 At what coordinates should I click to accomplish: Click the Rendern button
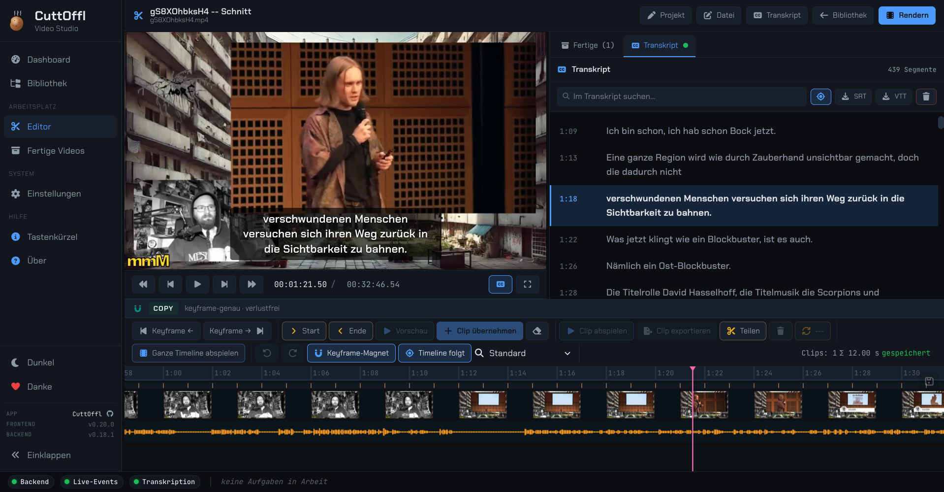pyautogui.click(x=907, y=15)
